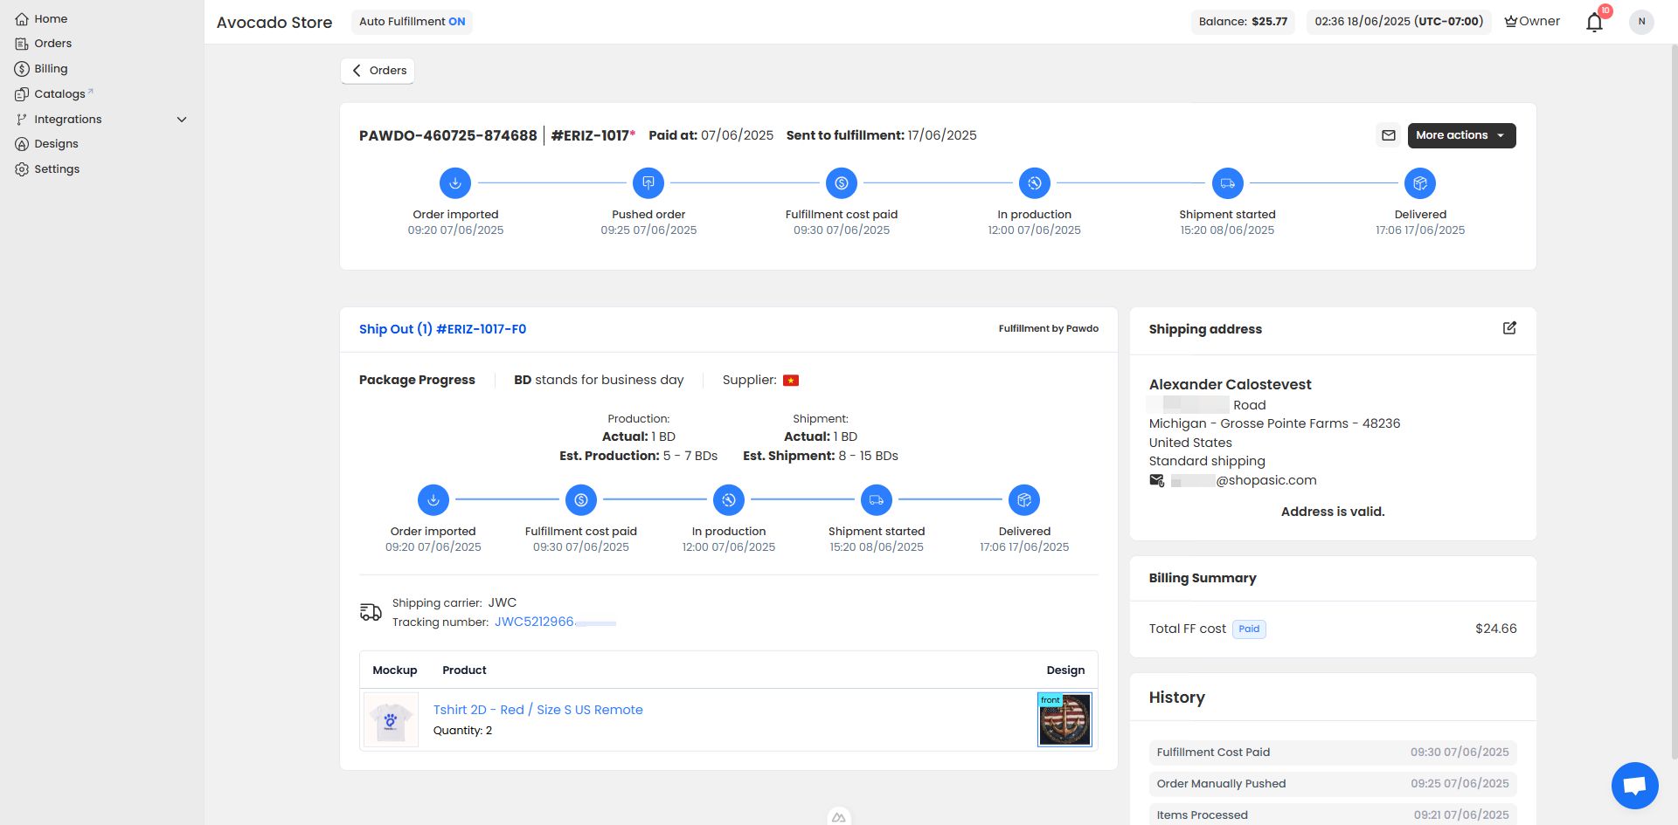1678x825 pixels.
Task: Select Order Manually Pushed history entry
Action: click(1333, 784)
